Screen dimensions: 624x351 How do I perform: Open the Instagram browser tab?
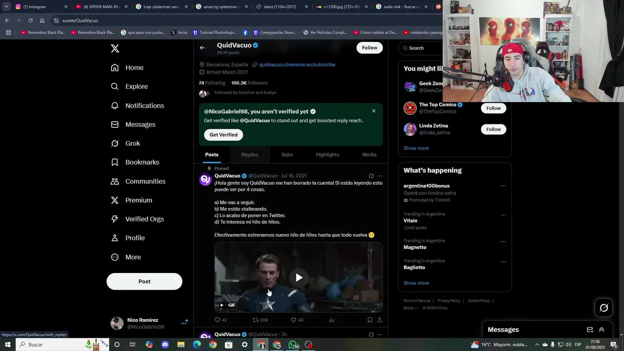point(41,7)
